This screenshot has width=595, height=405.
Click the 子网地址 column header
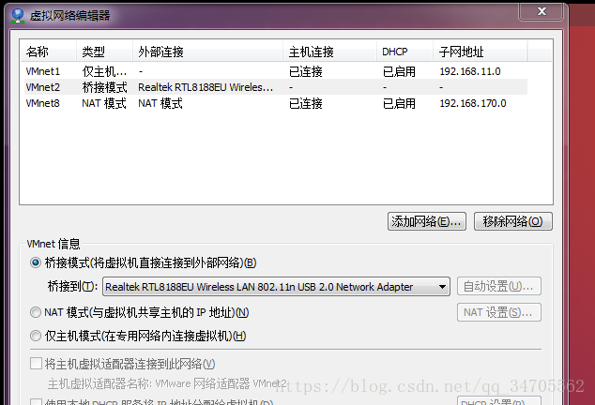point(480,52)
